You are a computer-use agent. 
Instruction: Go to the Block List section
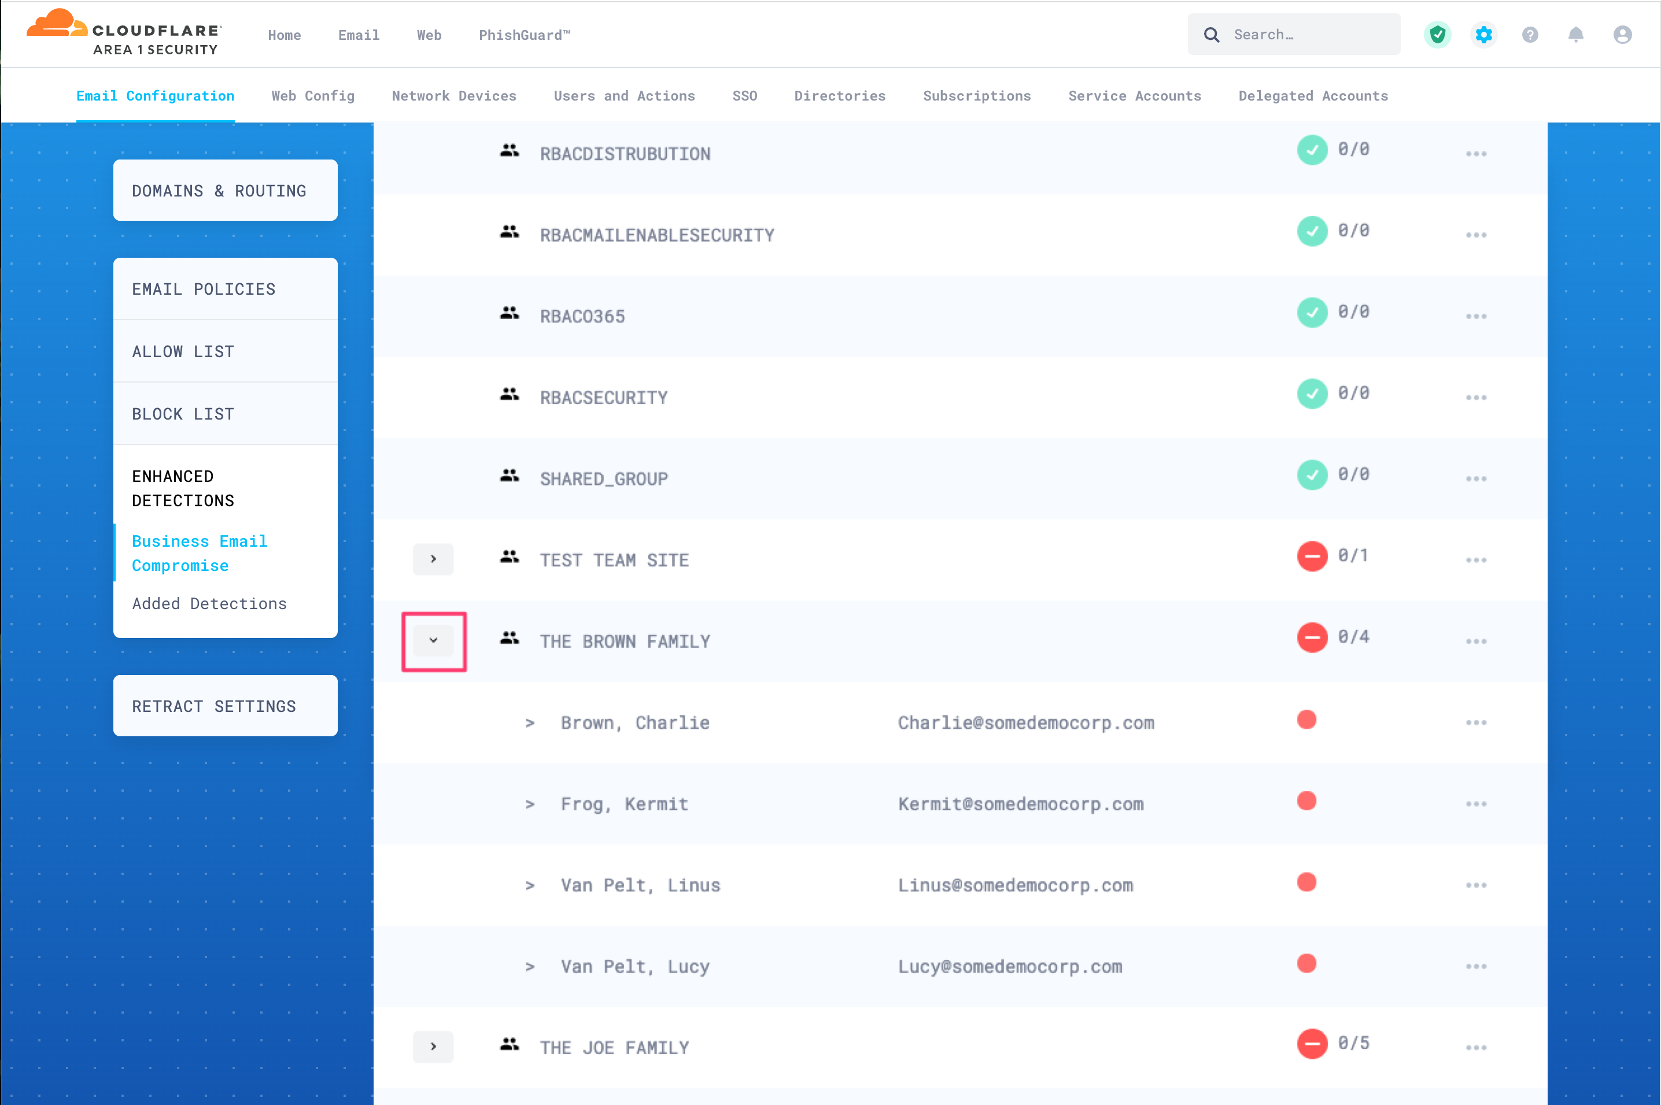183,414
